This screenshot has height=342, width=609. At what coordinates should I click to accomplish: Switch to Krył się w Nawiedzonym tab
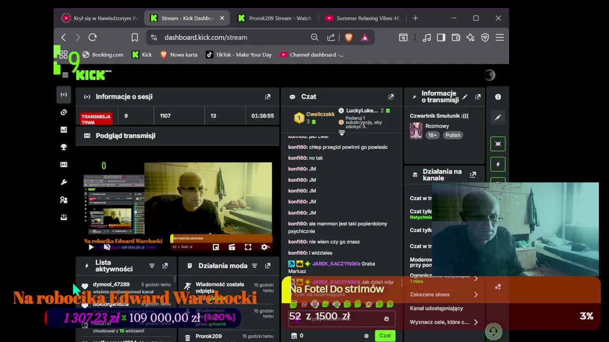[x=100, y=18]
